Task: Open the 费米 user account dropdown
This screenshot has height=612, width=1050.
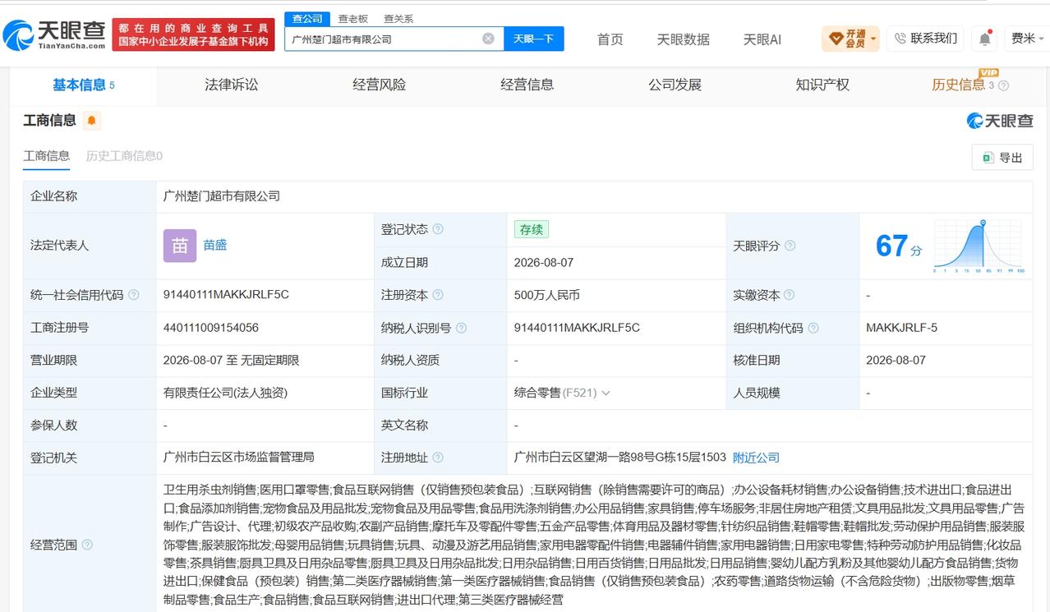Action: 1028,39
